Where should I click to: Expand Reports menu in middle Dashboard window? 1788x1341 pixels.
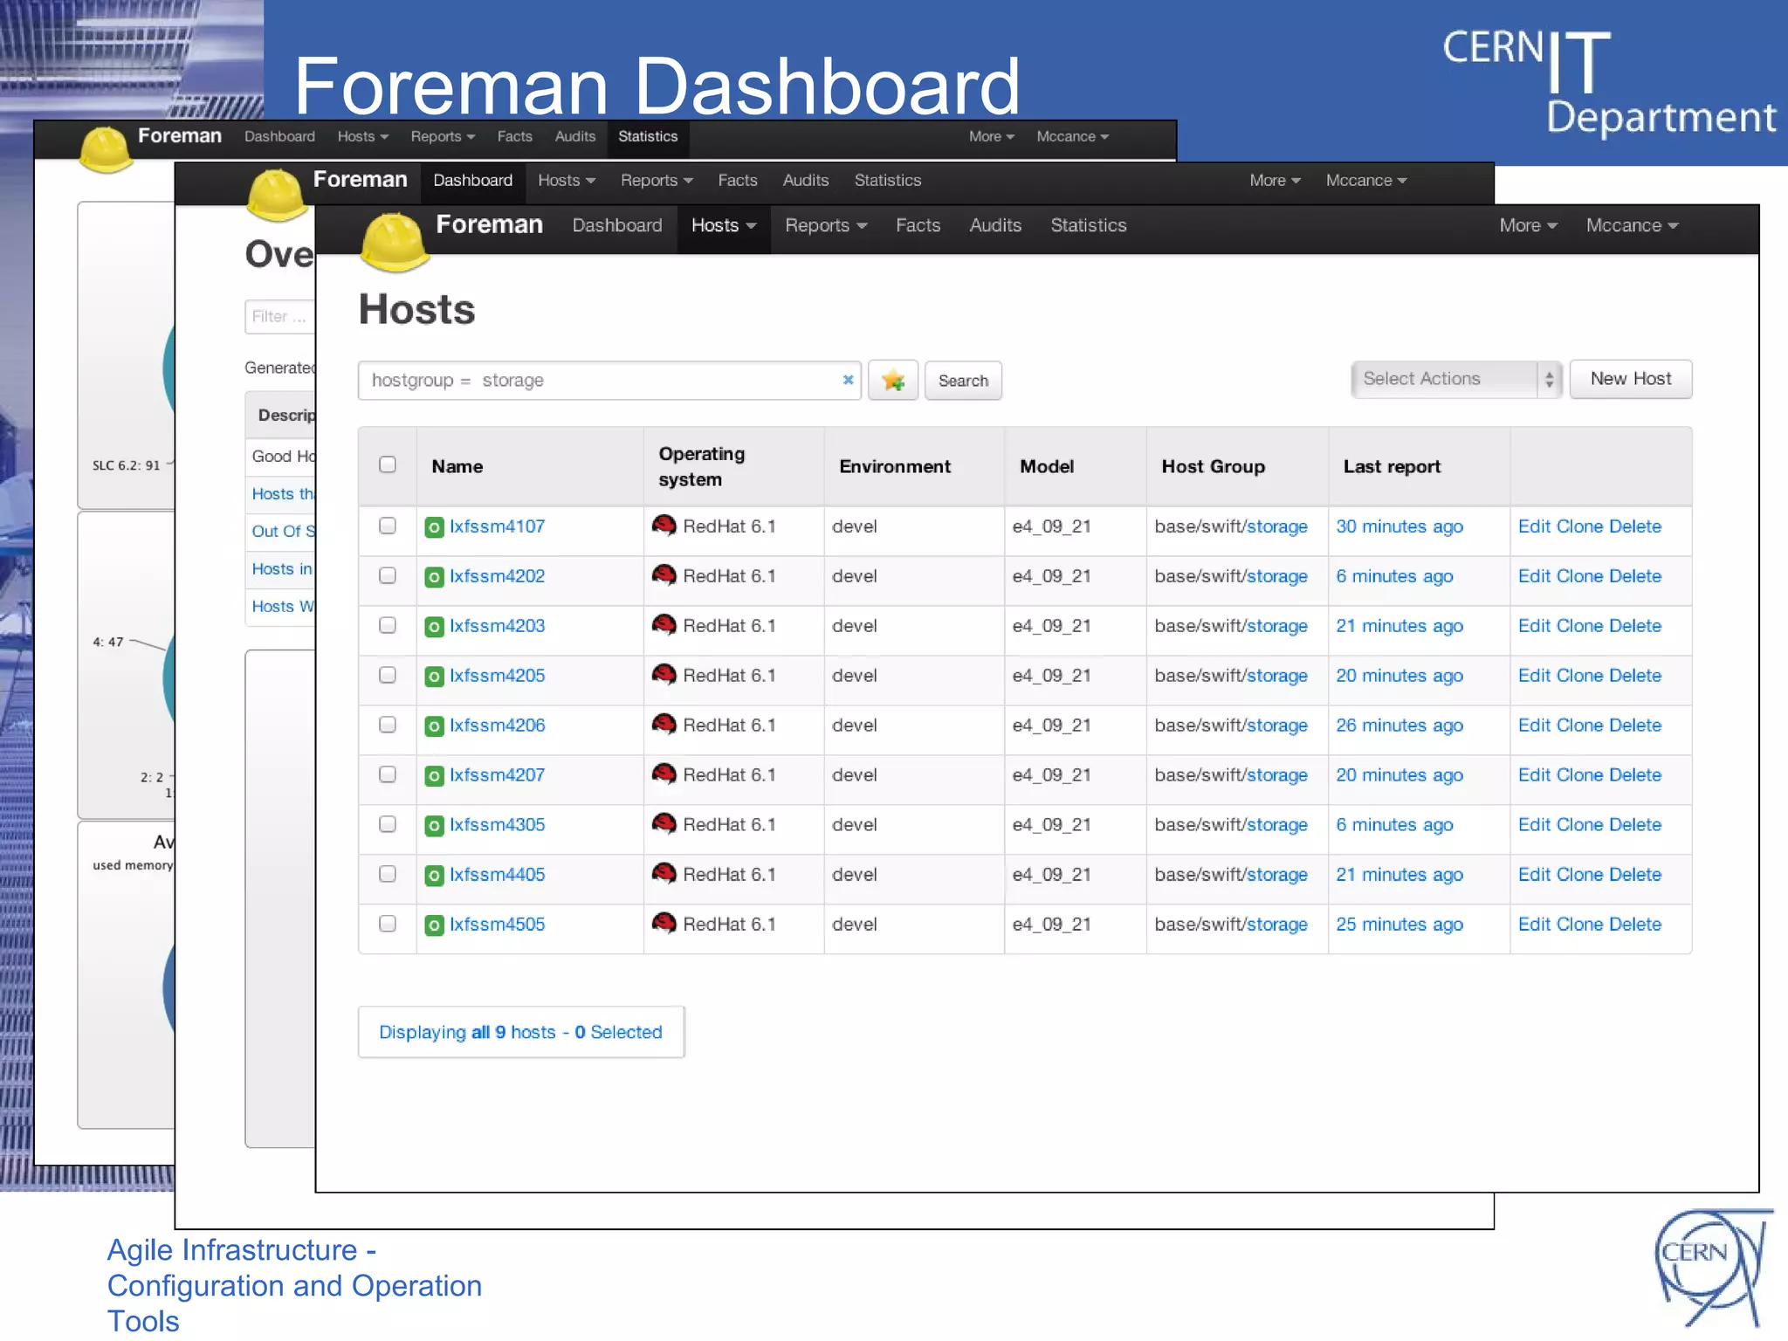pos(657,181)
